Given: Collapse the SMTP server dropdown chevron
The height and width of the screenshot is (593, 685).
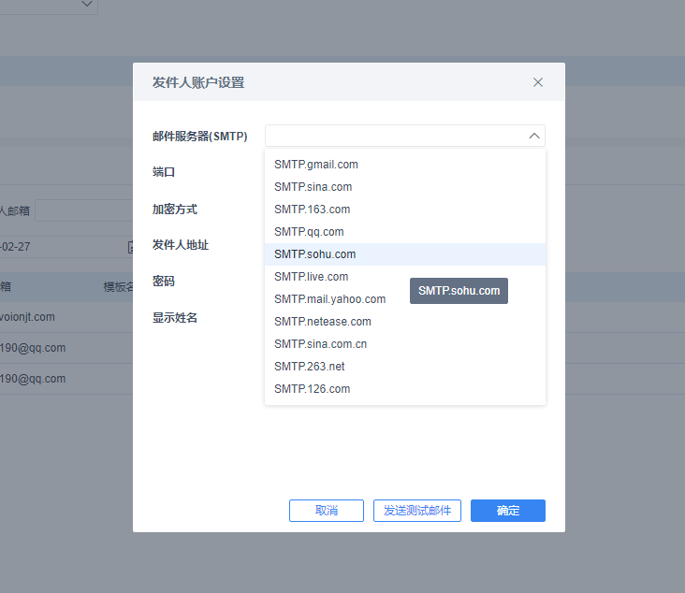Looking at the screenshot, I should point(533,136).
